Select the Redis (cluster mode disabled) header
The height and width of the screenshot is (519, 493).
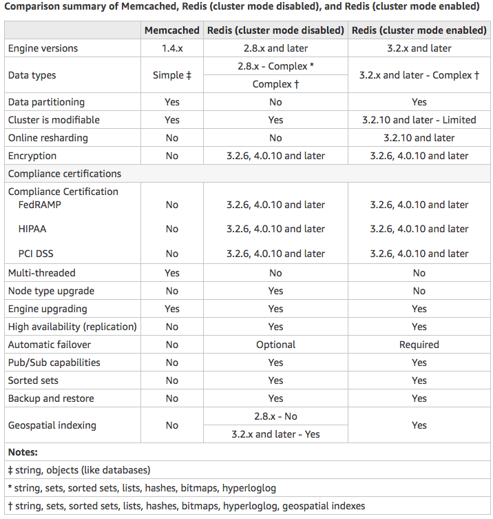point(275,30)
